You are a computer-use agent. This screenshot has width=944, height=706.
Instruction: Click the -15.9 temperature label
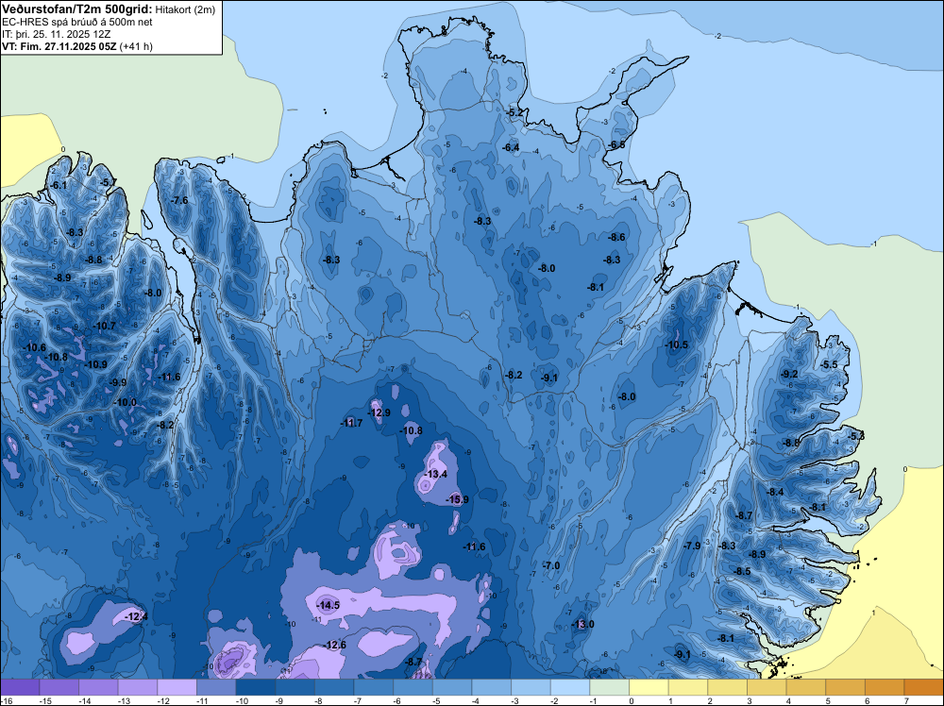[x=458, y=499]
